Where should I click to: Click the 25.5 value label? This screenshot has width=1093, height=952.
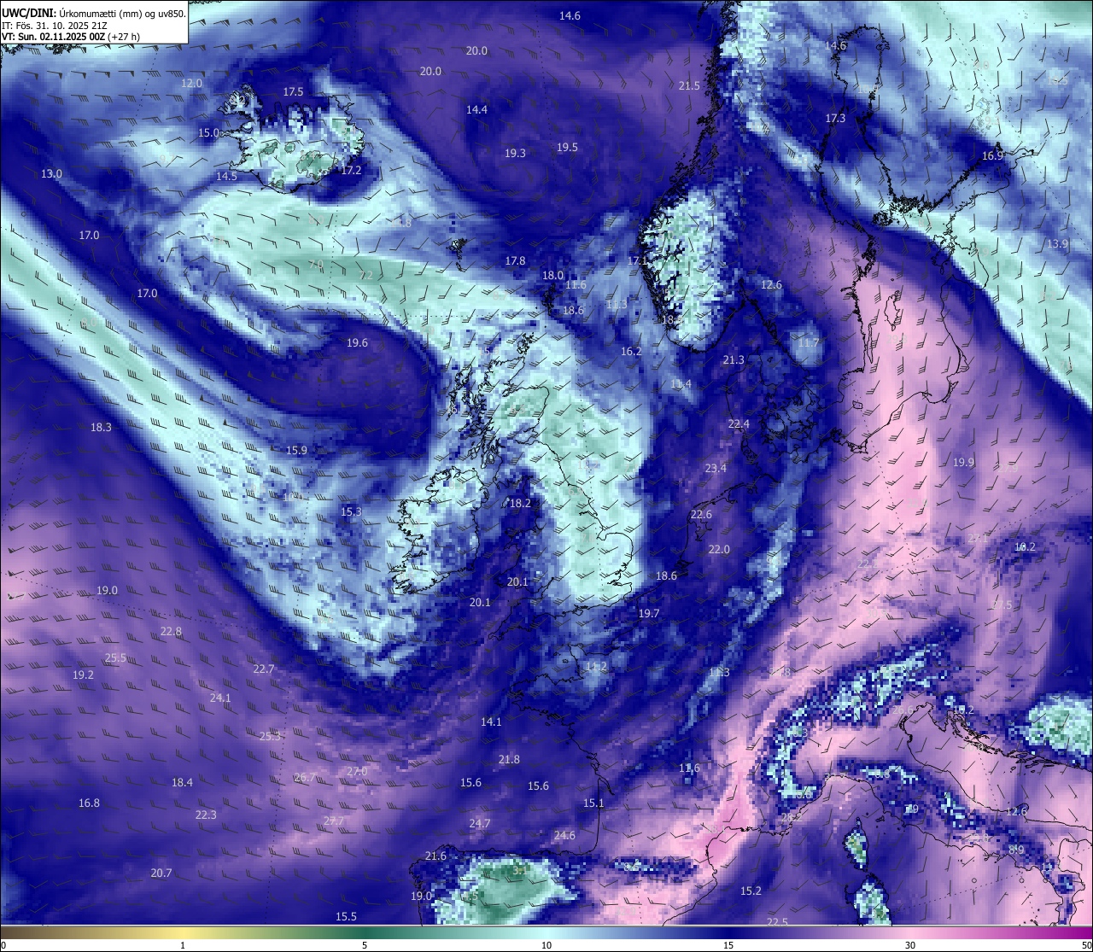point(115,658)
